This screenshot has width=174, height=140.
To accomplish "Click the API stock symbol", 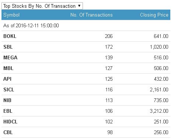I will click(x=7, y=79).
